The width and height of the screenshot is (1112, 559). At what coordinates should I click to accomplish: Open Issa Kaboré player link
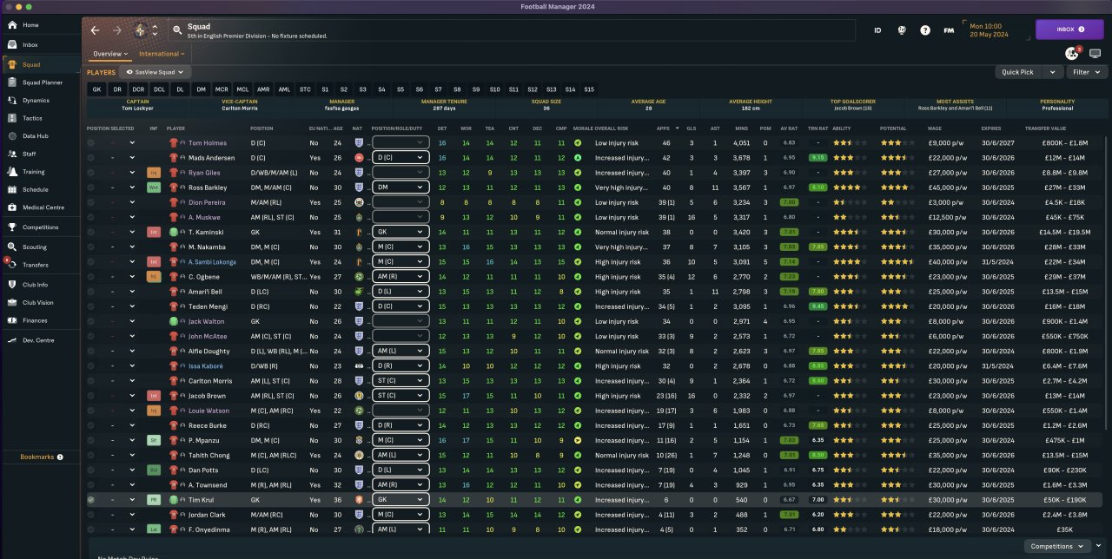pyautogui.click(x=206, y=366)
